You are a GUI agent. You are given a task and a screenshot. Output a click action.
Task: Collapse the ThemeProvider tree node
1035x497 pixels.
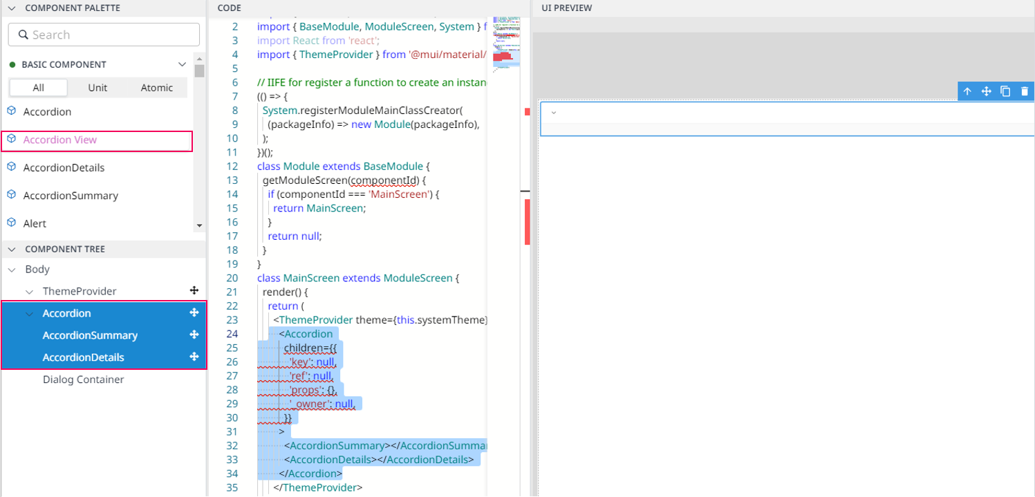pos(29,292)
